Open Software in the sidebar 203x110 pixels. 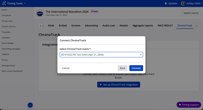[x=5, y=54]
